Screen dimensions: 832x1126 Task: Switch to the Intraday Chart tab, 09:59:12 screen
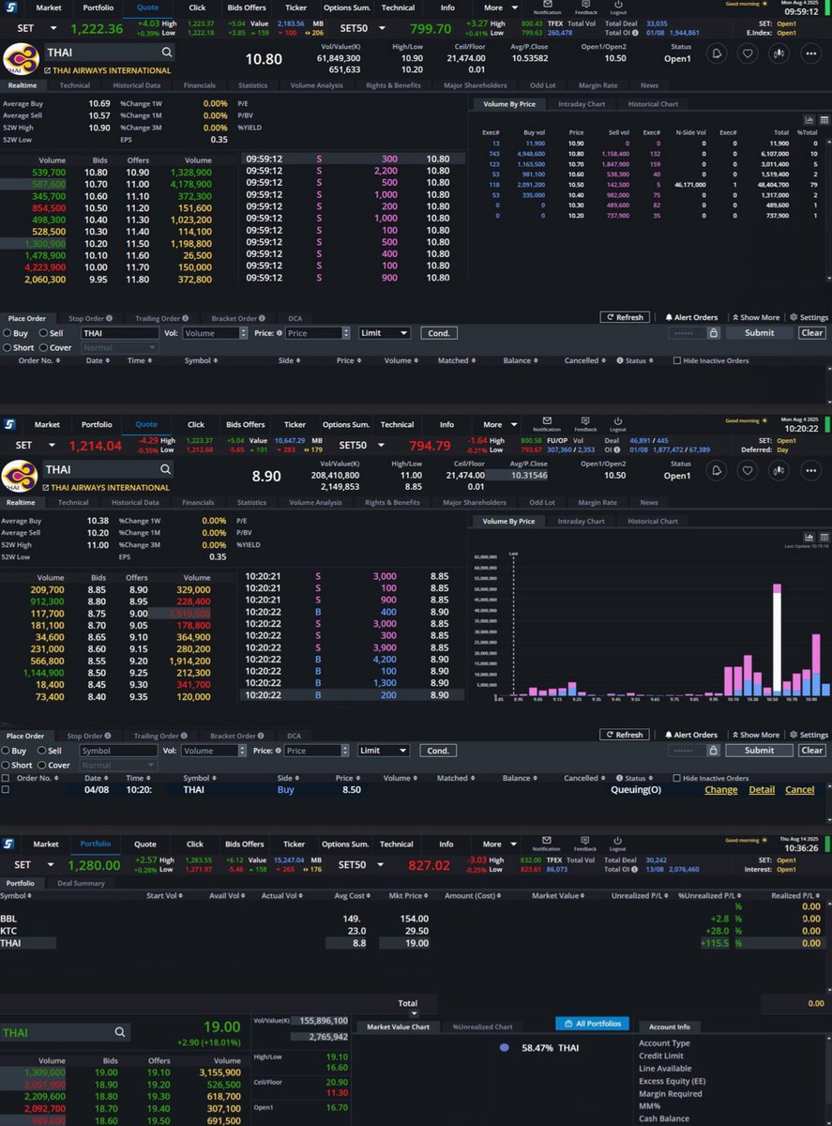tap(582, 104)
